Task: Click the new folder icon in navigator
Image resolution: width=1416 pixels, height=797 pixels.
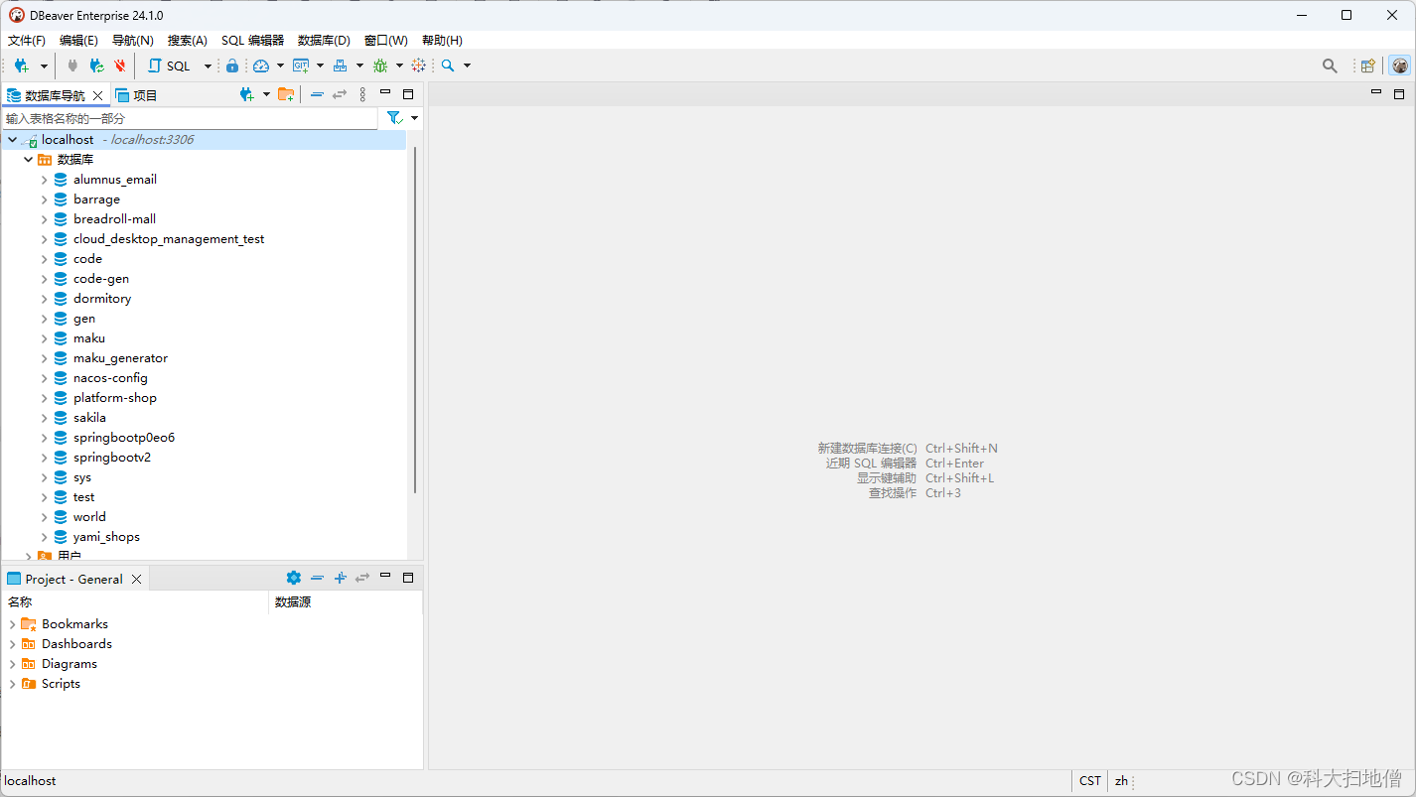Action: pyautogui.click(x=286, y=94)
